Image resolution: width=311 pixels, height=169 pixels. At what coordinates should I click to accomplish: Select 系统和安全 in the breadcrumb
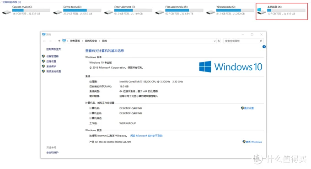91,41
